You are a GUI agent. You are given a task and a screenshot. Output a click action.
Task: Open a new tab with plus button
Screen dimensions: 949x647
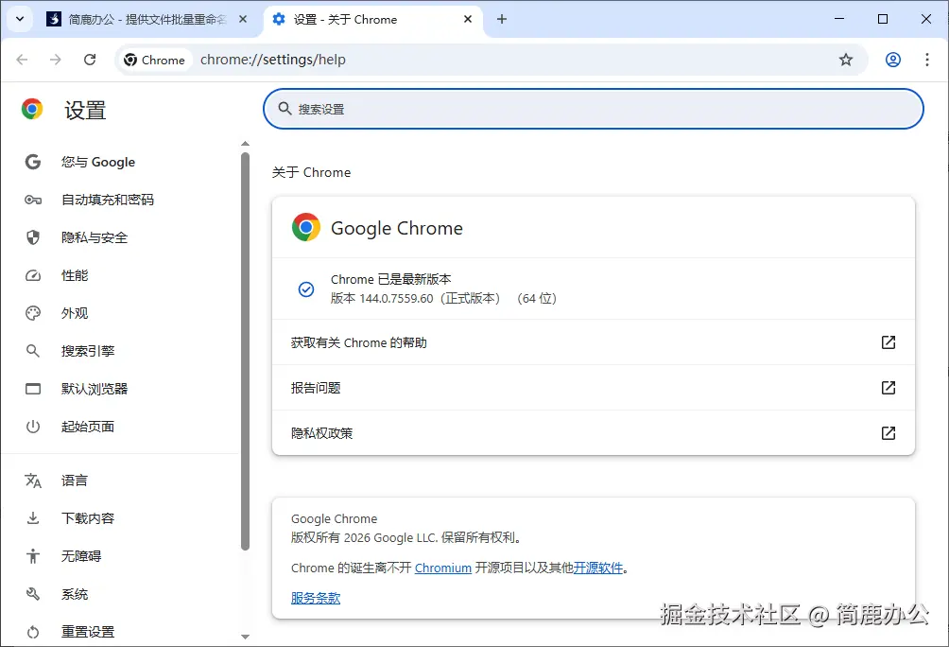tap(502, 19)
